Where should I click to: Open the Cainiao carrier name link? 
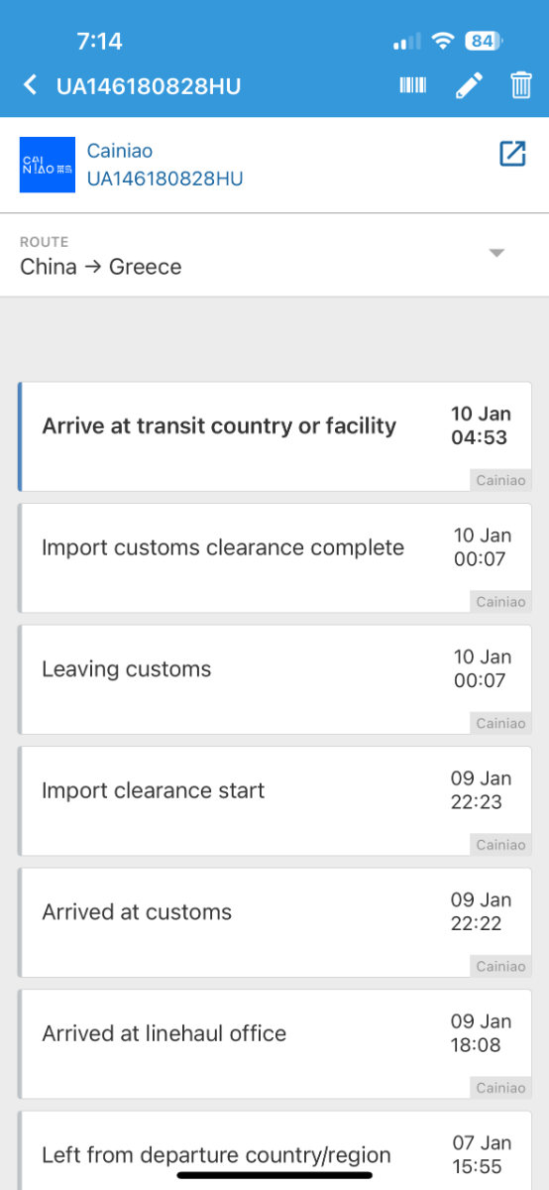tap(120, 152)
